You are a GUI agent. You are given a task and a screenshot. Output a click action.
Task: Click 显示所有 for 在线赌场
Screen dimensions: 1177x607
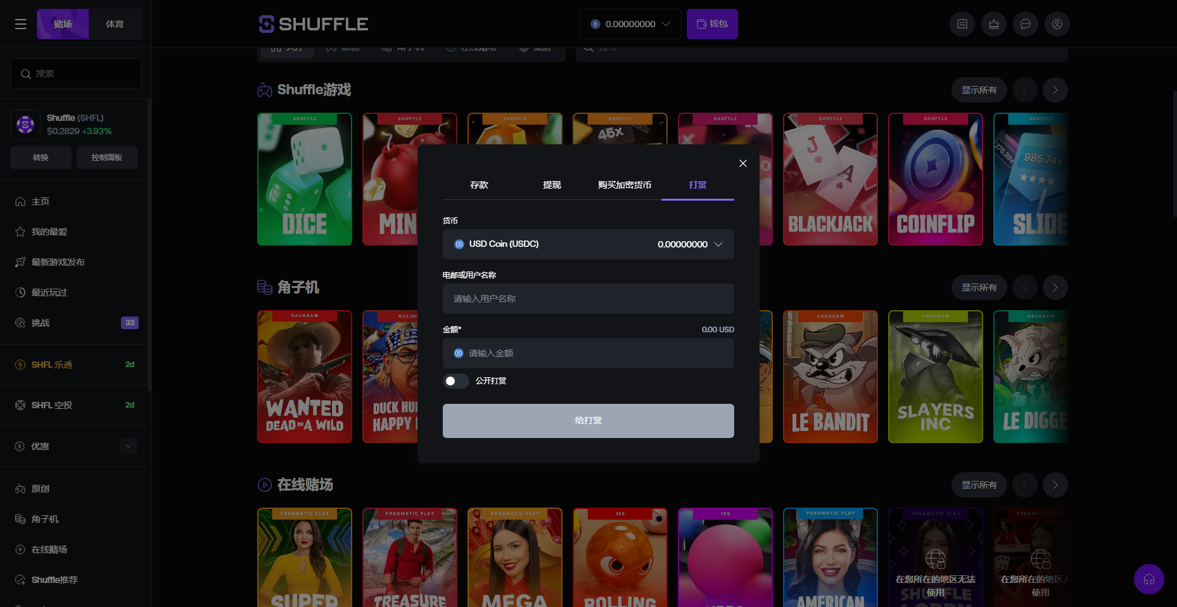coord(979,485)
